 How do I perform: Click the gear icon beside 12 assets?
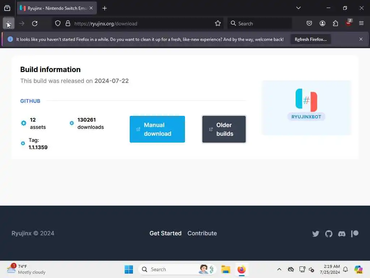[23, 123]
